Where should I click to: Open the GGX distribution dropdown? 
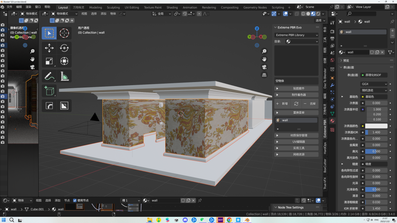tap(374, 84)
